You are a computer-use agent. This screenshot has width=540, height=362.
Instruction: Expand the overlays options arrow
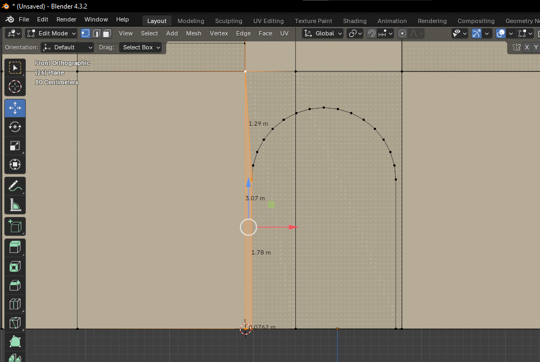point(511,33)
